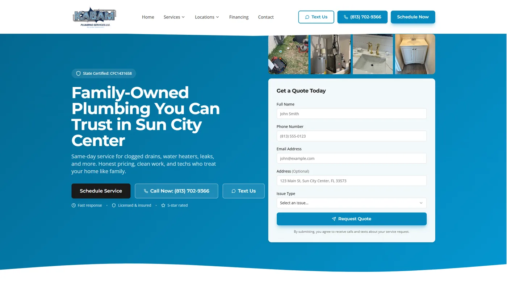Click the Licensed & insured text
The height and width of the screenshot is (287, 507).
[134, 205]
